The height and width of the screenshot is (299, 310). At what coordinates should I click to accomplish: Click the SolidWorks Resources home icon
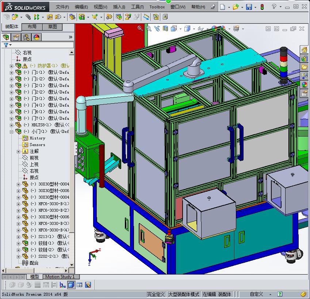pyautogui.click(x=305, y=50)
